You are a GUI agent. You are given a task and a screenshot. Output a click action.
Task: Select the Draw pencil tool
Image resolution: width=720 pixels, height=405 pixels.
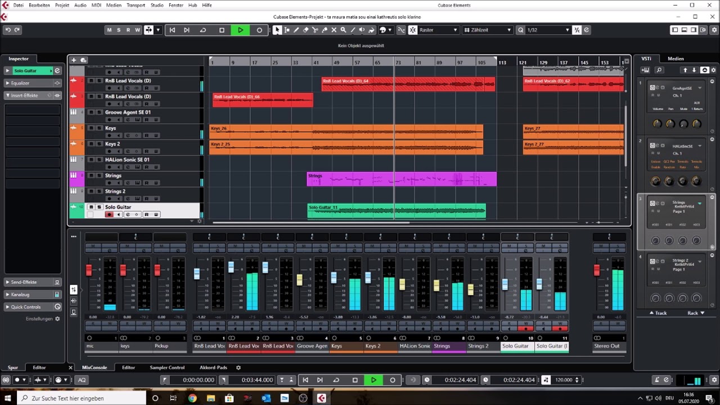(x=296, y=30)
